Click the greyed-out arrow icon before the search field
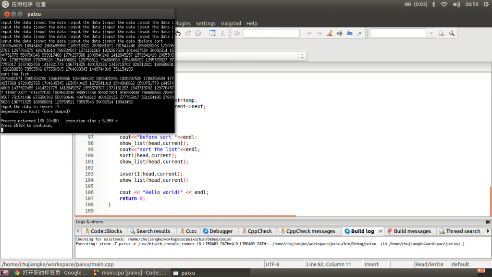The width and height of the screenshot is (492, 277). point(237,33)
